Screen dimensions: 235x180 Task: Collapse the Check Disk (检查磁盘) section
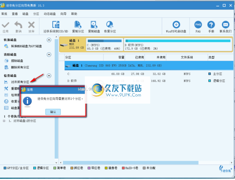[49, 76]
